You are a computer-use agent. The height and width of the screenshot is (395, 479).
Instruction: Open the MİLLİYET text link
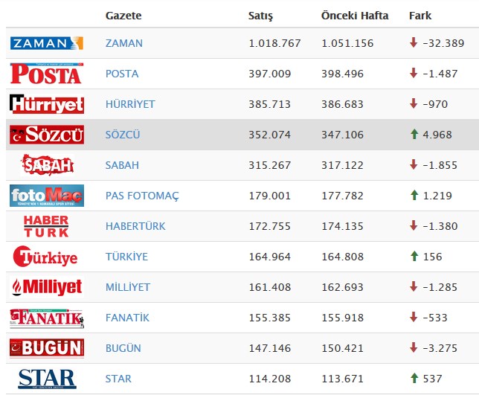(x=127, y=287)
